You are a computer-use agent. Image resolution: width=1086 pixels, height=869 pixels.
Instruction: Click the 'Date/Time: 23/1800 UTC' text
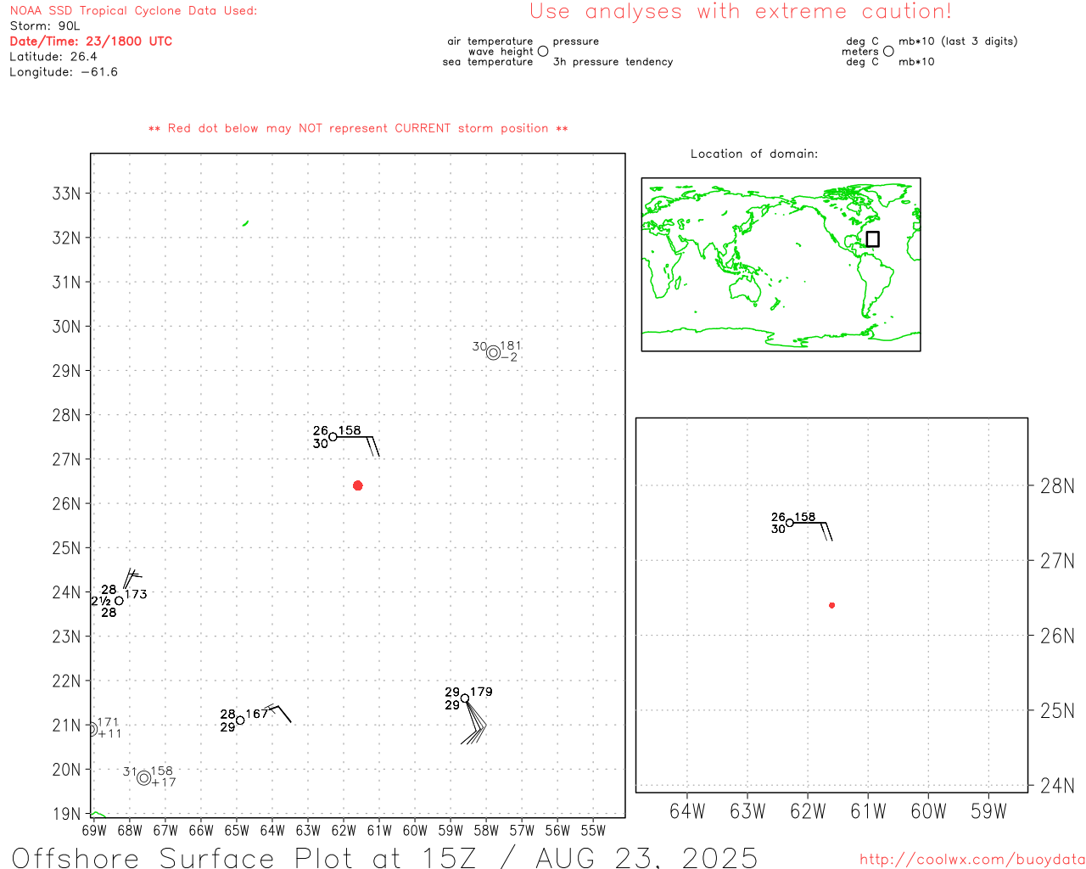coord(91,41)
